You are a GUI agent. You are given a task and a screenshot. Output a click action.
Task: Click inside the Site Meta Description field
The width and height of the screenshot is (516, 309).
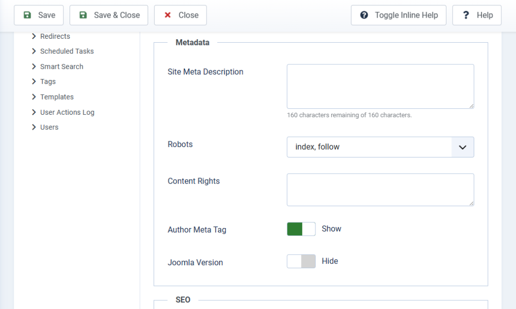coord(380,86)
